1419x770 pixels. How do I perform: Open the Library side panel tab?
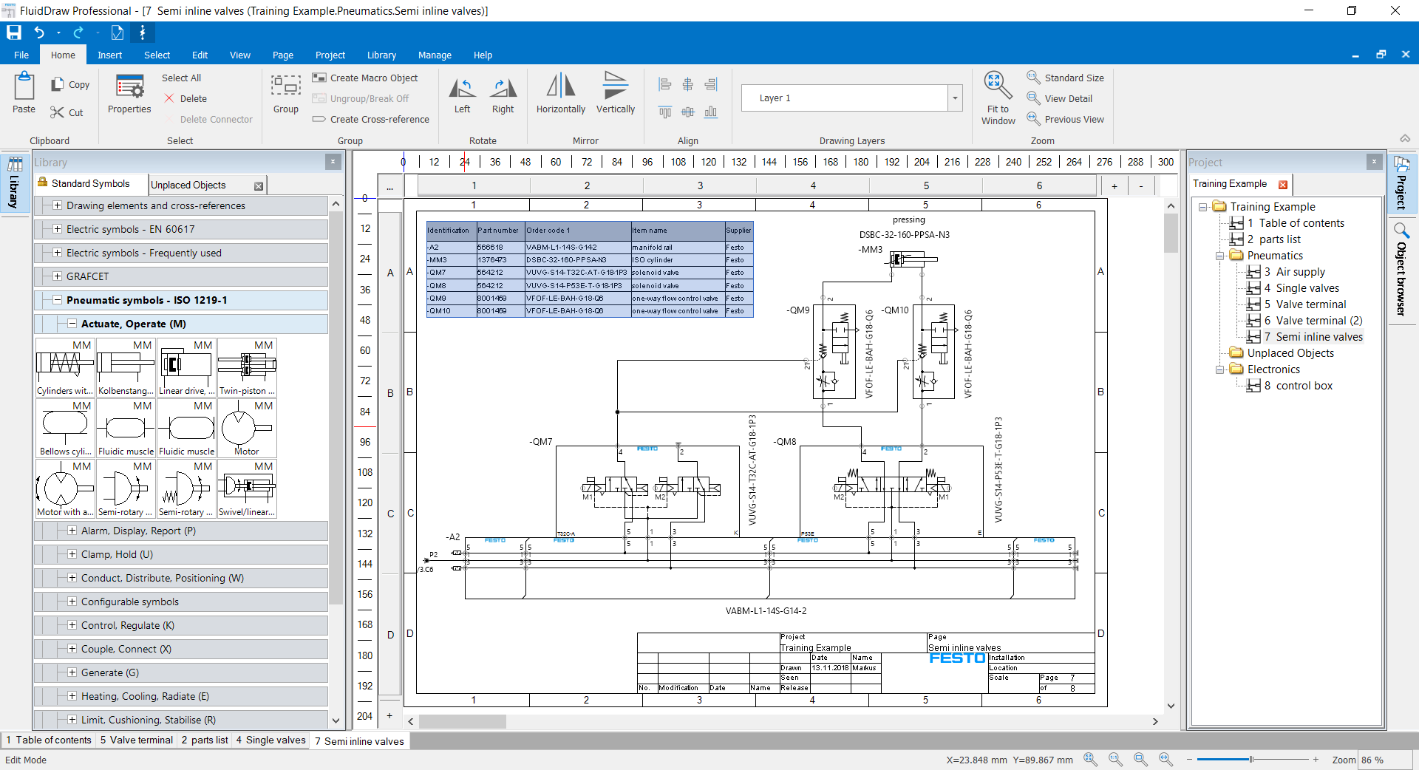click(x=14, y=182)
